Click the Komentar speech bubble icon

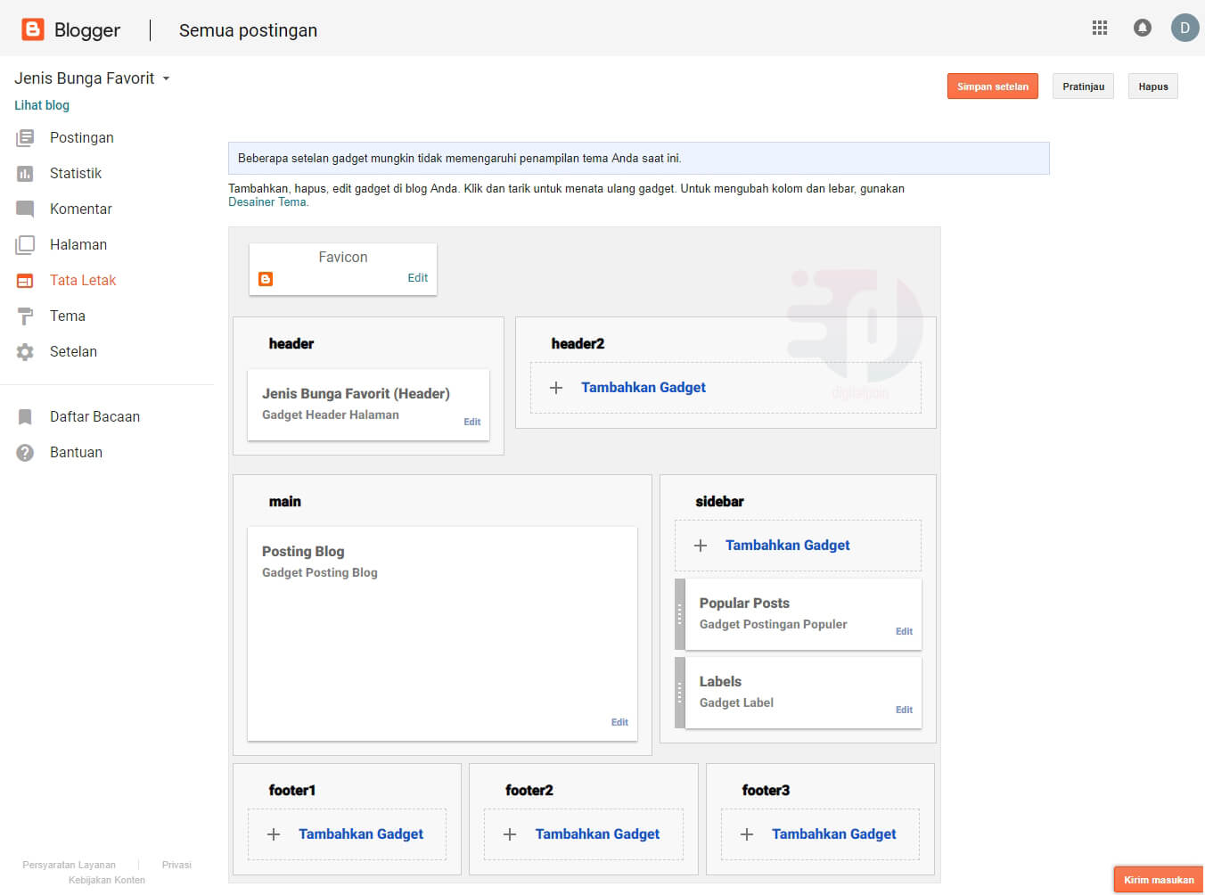pyautogui.click(x=25, y=209)
